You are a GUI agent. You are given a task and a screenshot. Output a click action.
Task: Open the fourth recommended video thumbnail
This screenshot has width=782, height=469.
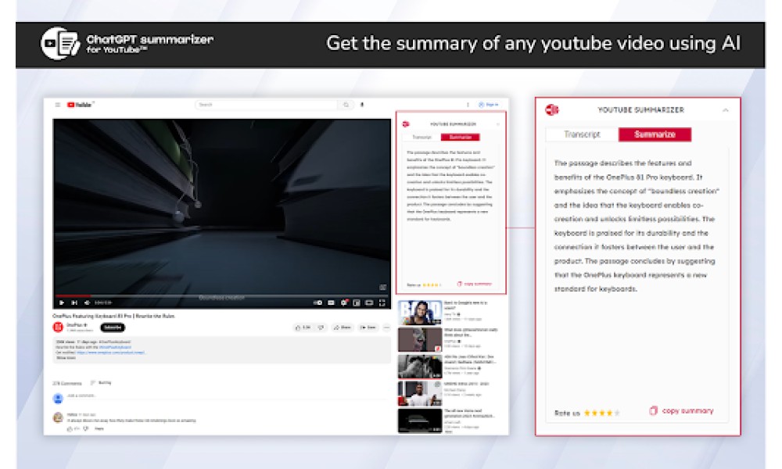419,394
